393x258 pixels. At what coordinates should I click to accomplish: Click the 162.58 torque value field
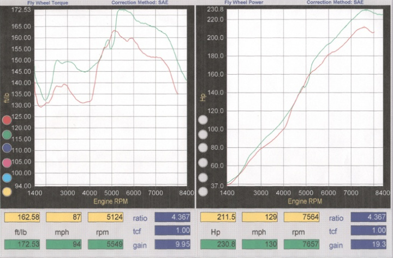coord(23,218)
